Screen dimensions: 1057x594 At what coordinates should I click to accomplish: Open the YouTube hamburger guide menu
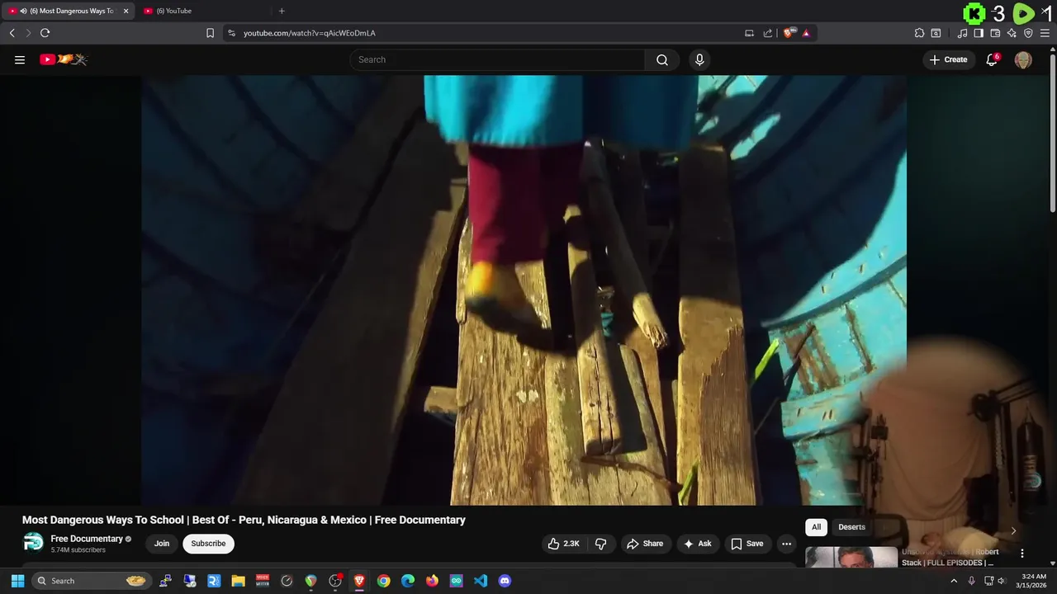tap(20, 59)
